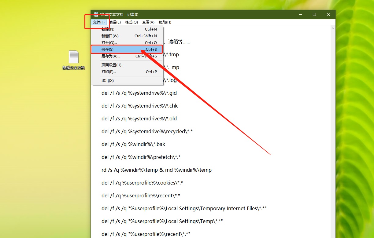
Task: Click the line starting with rd /s /q
Action: [x=157, y=170]
